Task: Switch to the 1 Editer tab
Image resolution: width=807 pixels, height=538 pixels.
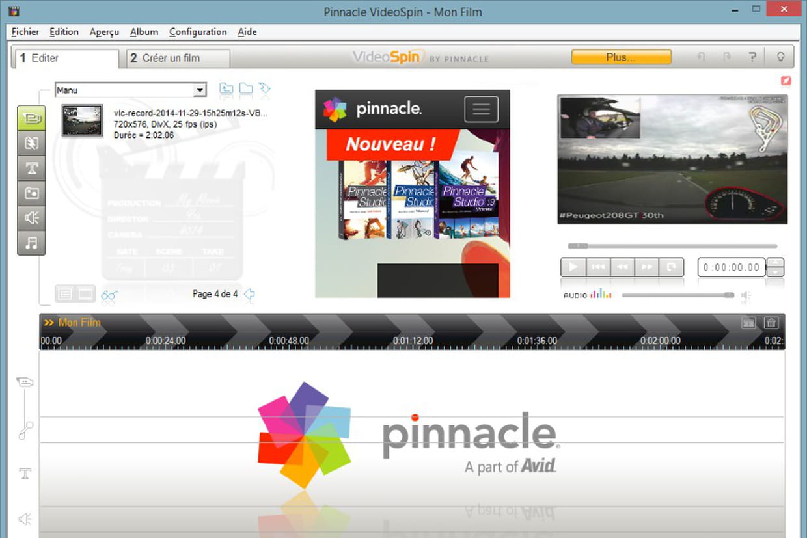Action: pyautogui.click(x=66, y=58)
